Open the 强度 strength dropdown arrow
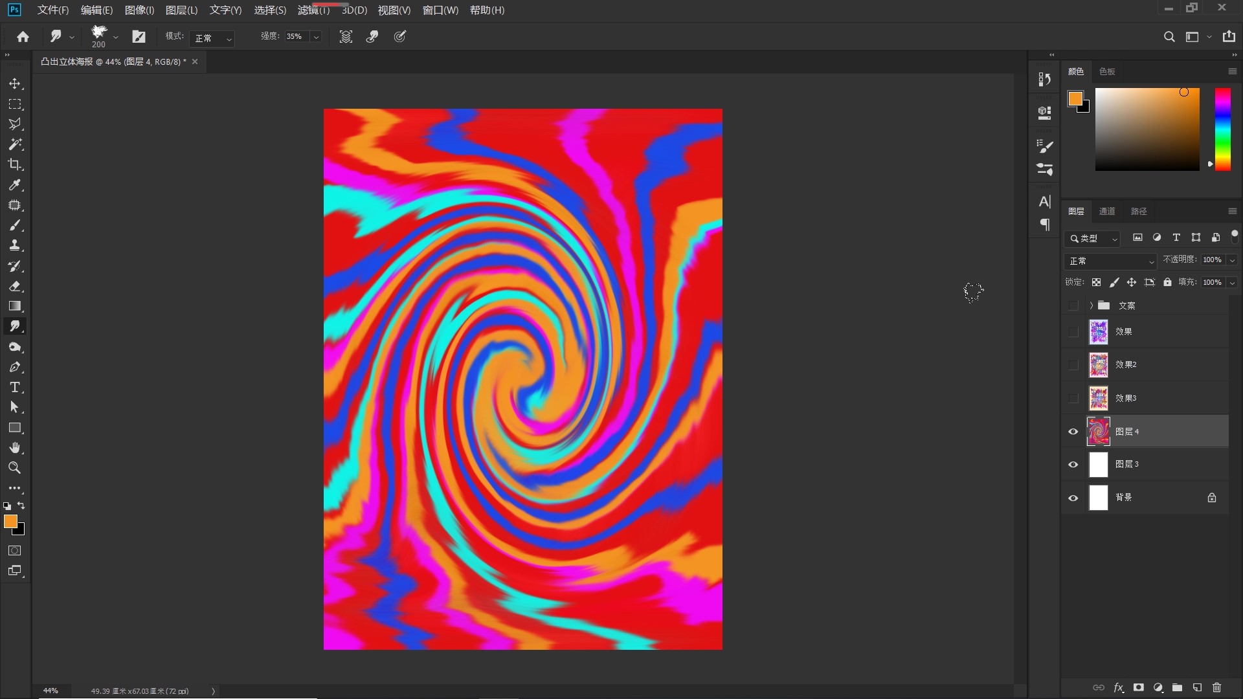This screenshot has width=1243, height=699. [x=316, y=37]
